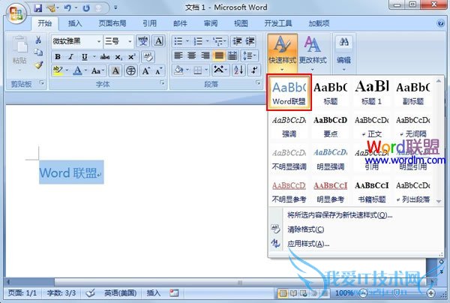The image size is (450, 303).
Task: Switch to the Insert tab
Action: 75,23
